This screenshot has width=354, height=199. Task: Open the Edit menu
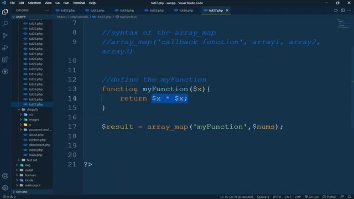point(21,3)
